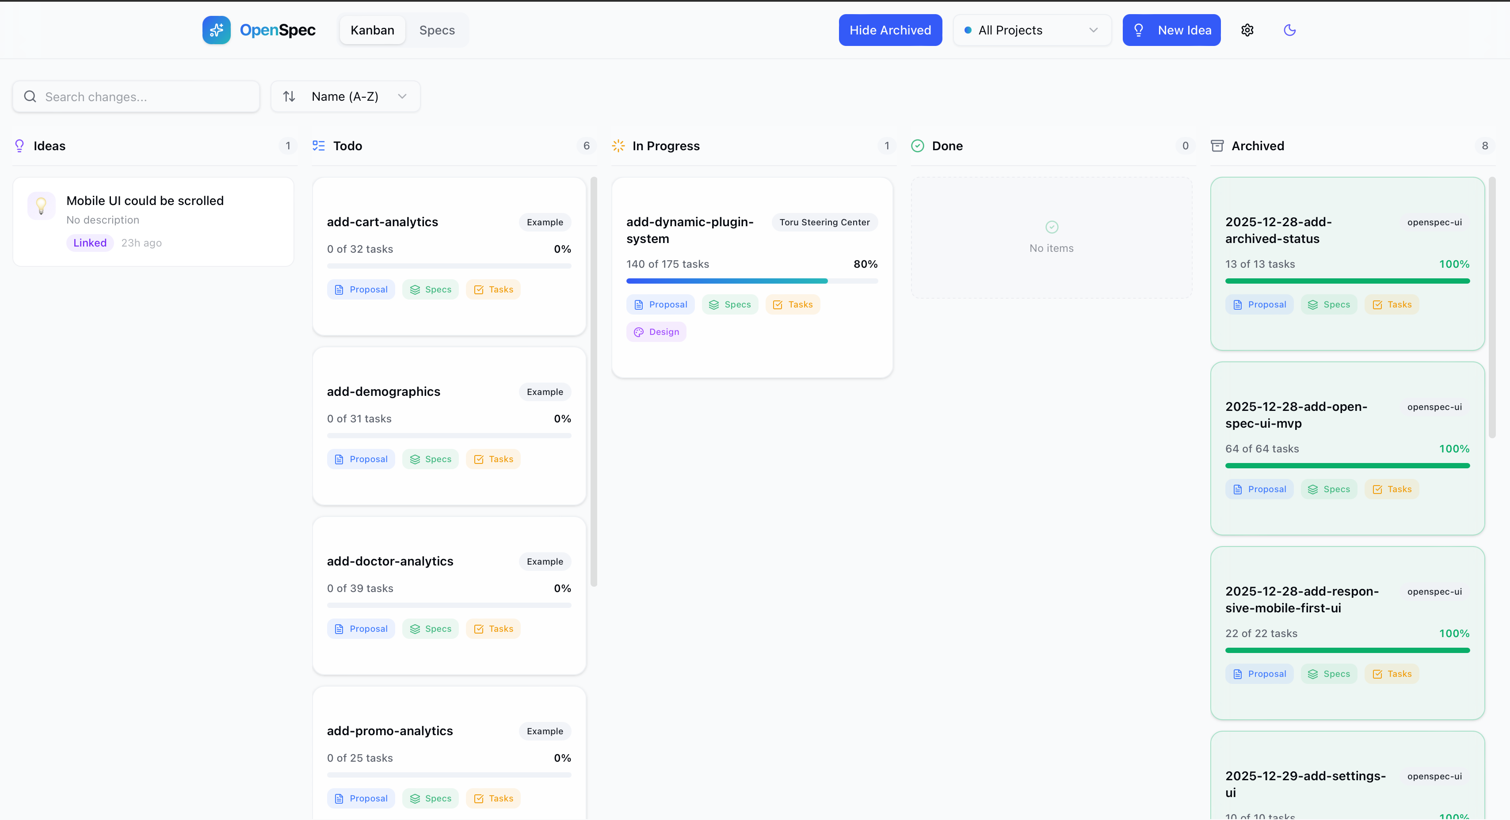Open Proposal of 2025-12-28-add-open-spec-ui-mvp

pos(1259,489)
